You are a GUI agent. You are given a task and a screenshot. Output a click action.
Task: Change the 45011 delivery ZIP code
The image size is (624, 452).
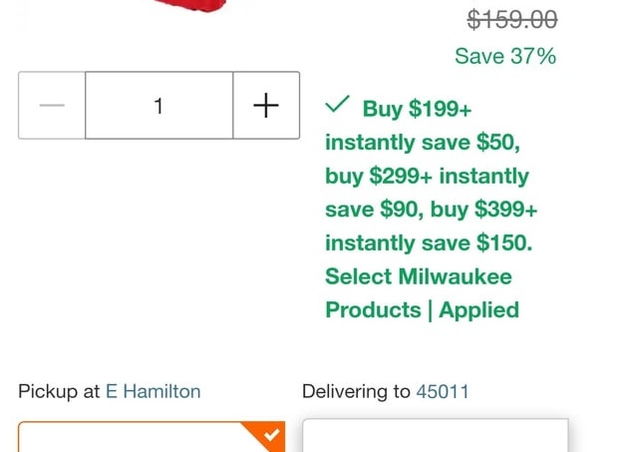pos(443,391)
